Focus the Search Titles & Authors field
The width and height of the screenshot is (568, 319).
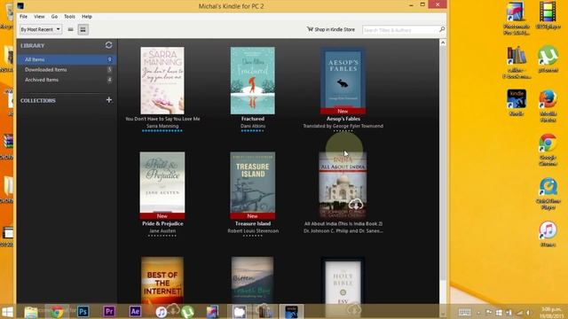(400, 30)
